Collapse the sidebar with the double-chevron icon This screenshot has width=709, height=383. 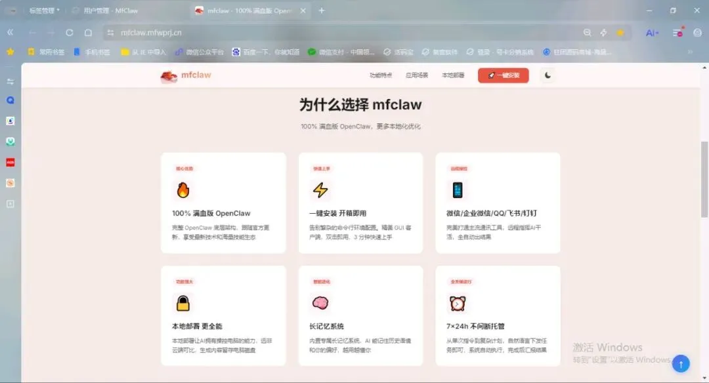click(x=10, y=33)
